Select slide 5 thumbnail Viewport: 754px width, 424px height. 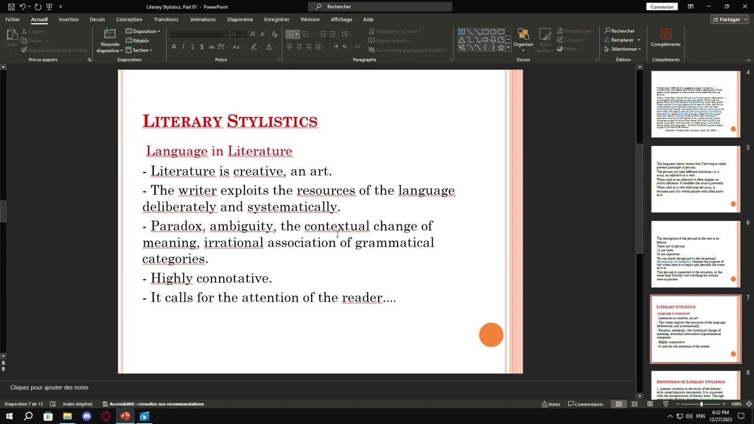(695, 179)
